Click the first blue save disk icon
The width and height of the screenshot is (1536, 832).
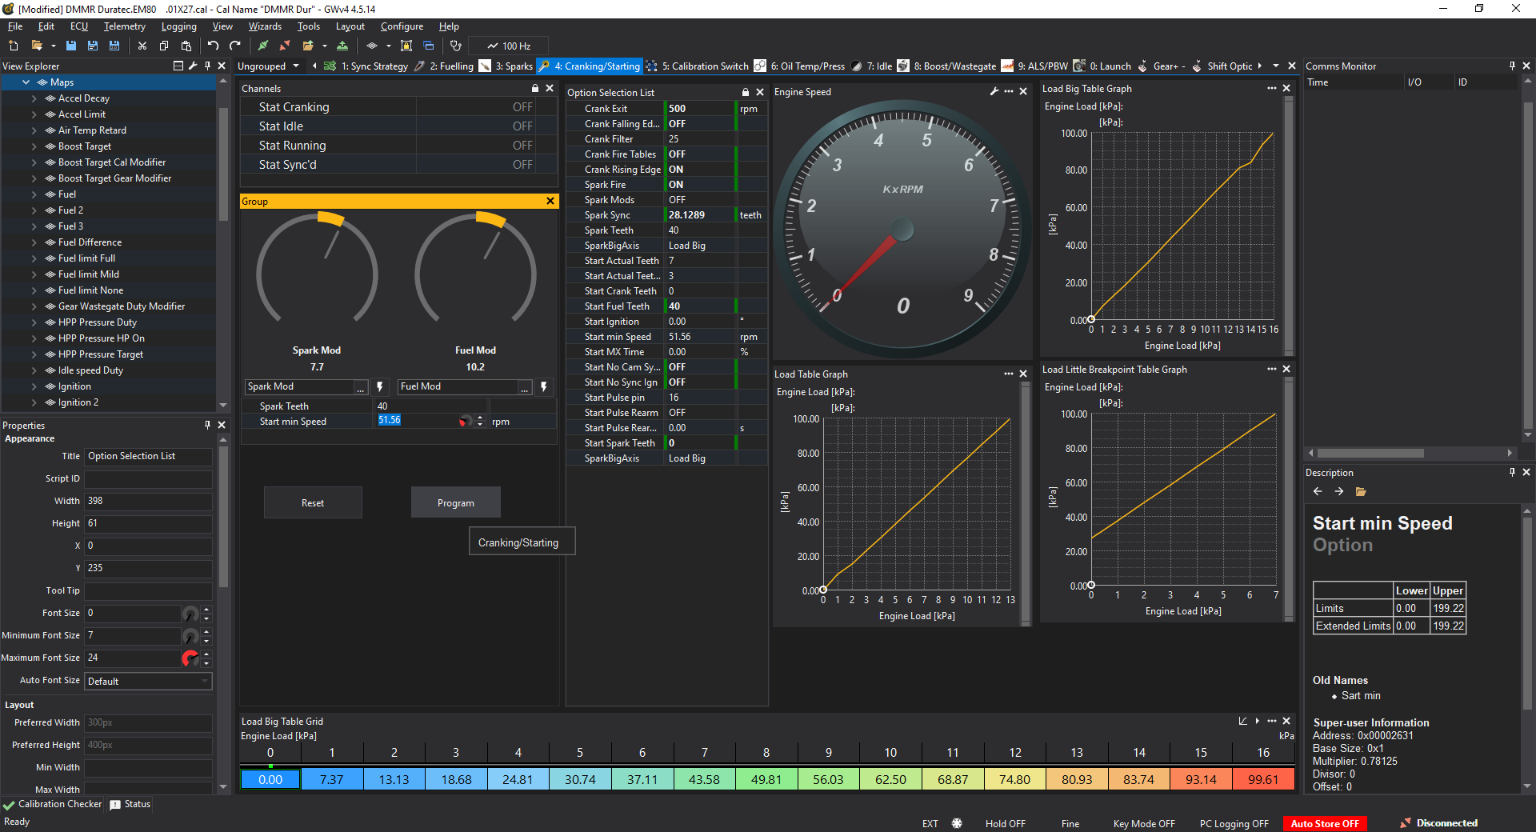tap(71, 46)
